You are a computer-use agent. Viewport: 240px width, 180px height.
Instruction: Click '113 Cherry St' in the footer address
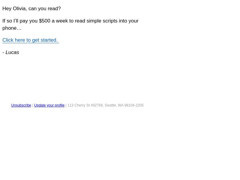(79, 105)
